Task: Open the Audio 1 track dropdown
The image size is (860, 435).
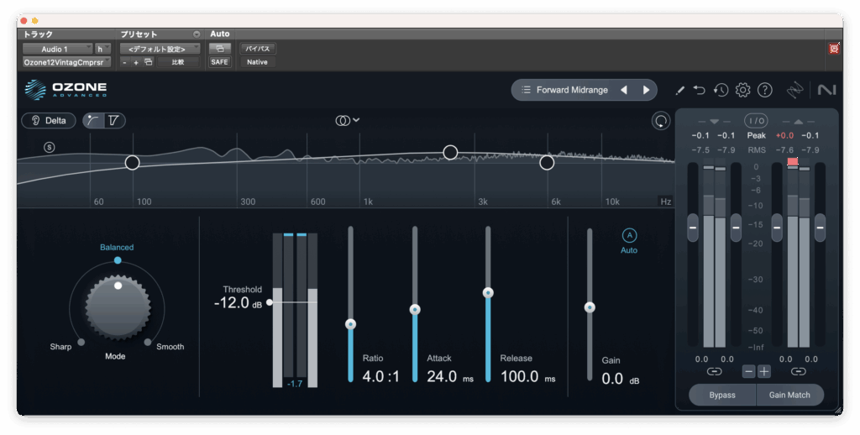Action: pyautogui.click(x=56, y=49)
